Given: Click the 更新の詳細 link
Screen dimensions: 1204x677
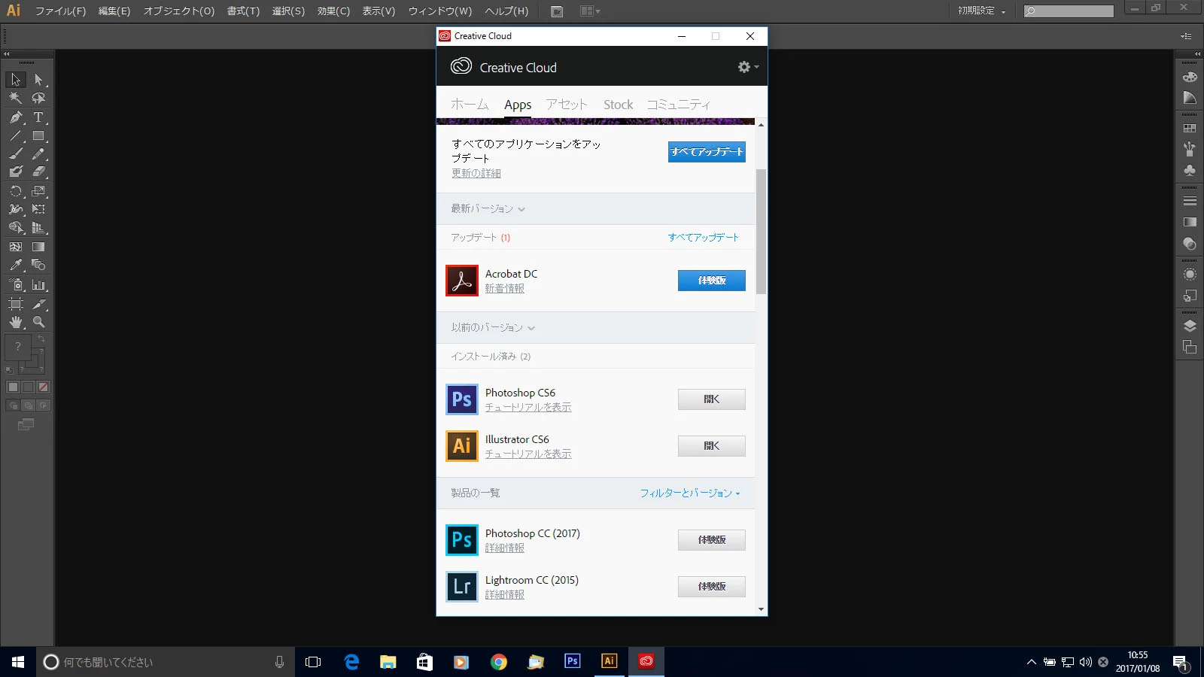Looking at the screenshot, I should pos(476,174).
